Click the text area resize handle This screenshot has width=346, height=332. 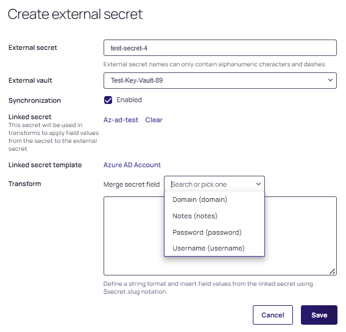pos(333,272)
